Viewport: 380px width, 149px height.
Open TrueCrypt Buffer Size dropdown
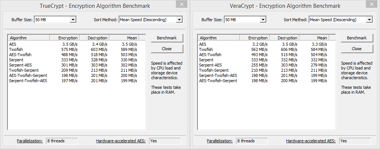coord(55,20)
